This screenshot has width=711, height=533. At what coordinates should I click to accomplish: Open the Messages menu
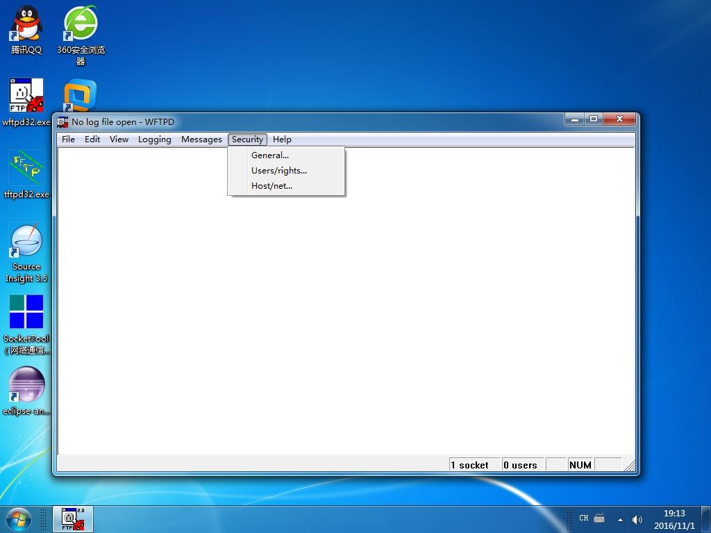201,139
